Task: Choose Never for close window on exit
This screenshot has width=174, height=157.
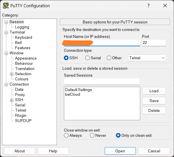Action: click(92, 135)
